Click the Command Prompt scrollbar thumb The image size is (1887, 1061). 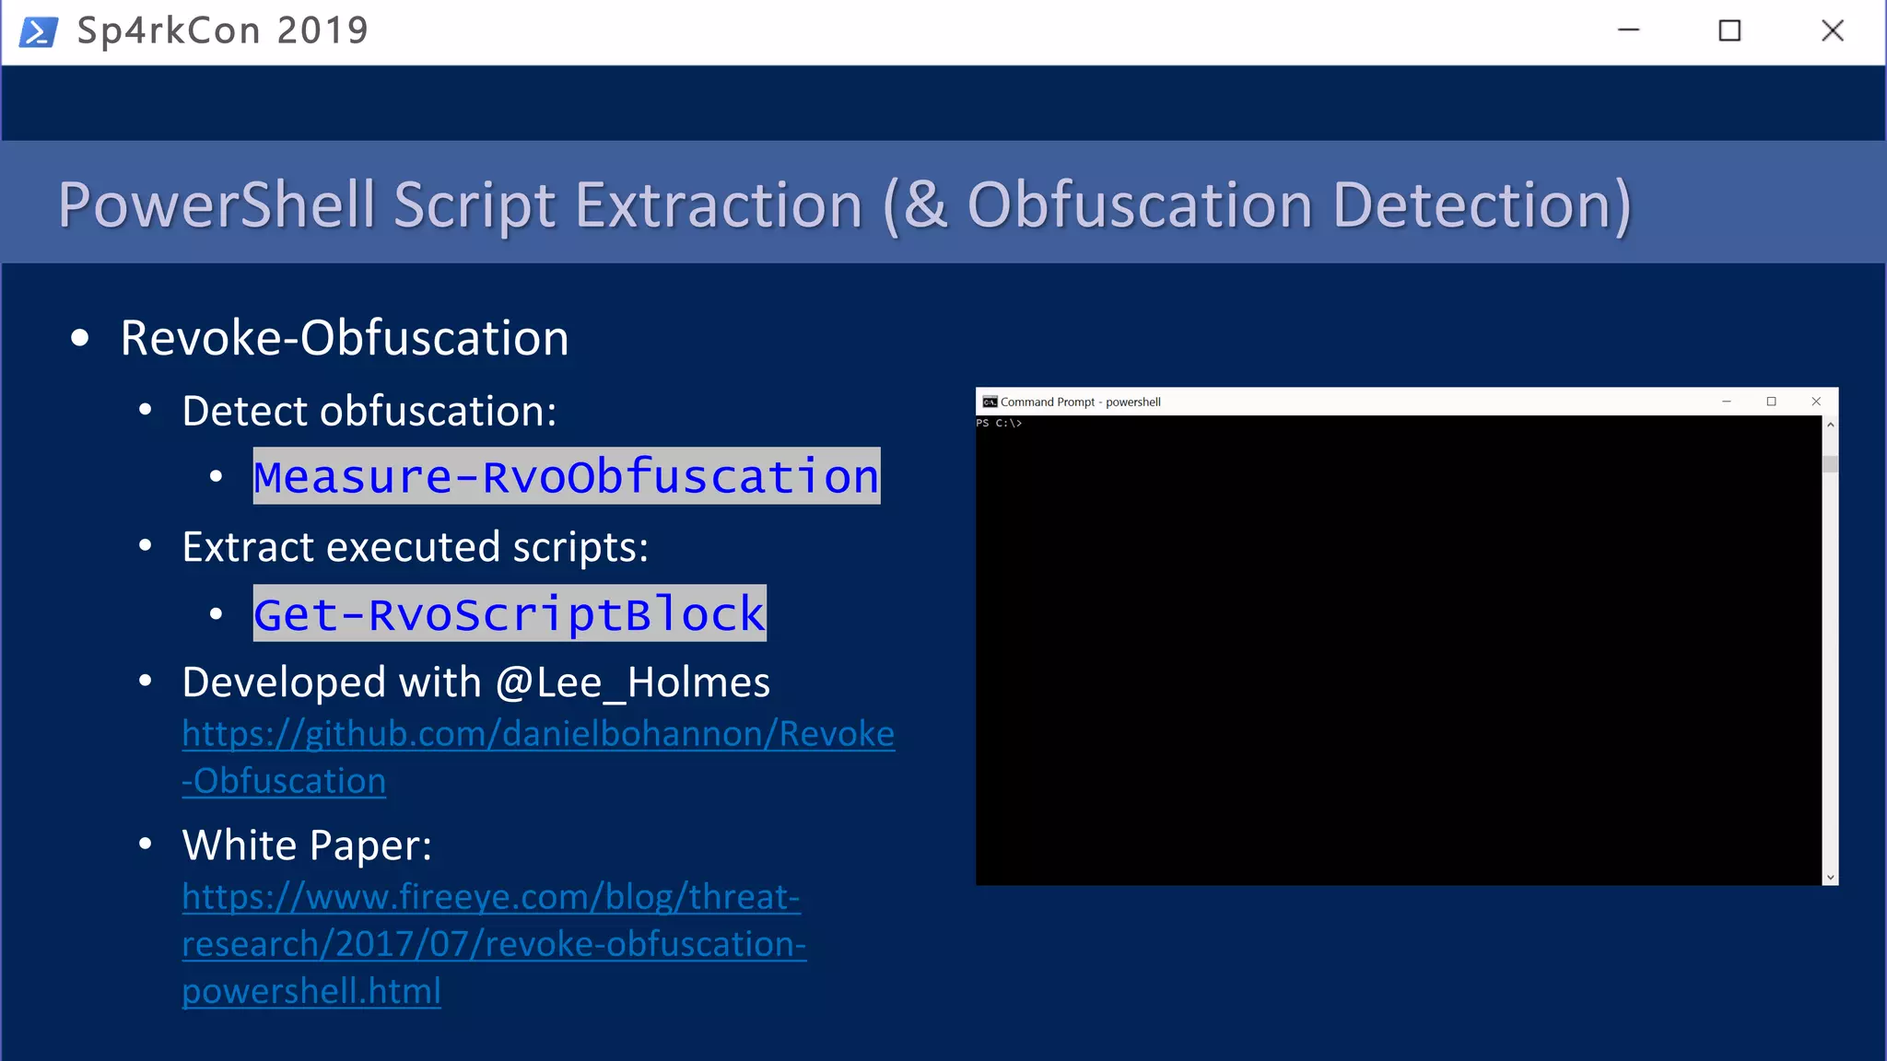coord(1830,464)
